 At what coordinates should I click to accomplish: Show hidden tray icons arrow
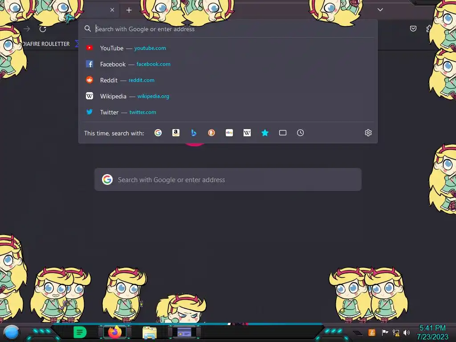pyautogui.click(x=358, y=333)
